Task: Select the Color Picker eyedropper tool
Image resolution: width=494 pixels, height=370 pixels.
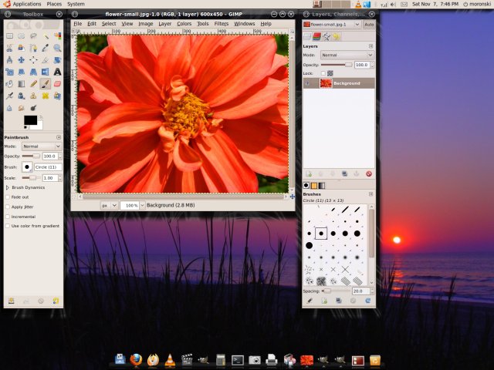Action: click(46, 48)
